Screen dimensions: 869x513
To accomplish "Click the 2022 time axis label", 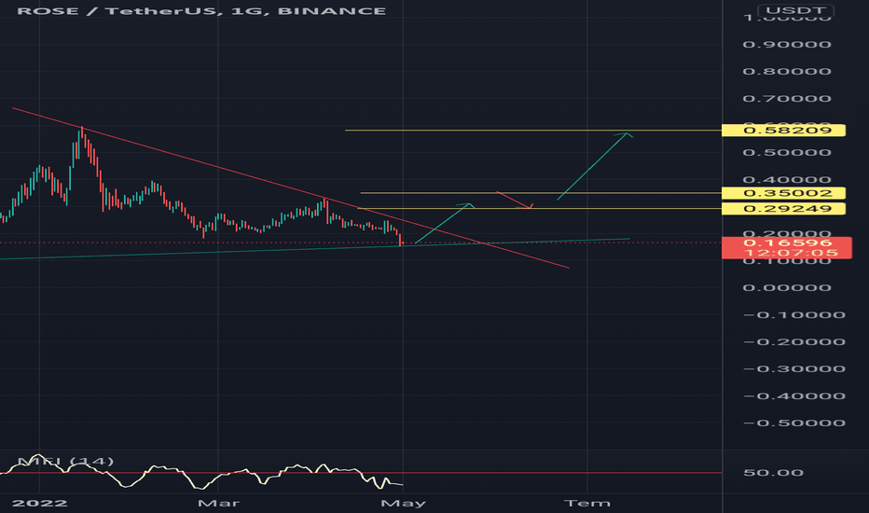I will point(40,504).
